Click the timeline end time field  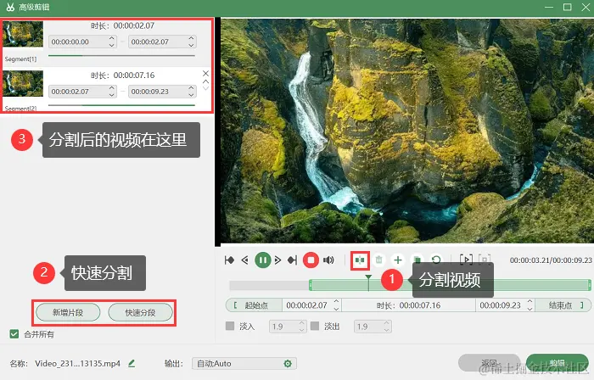click(505, 305)
